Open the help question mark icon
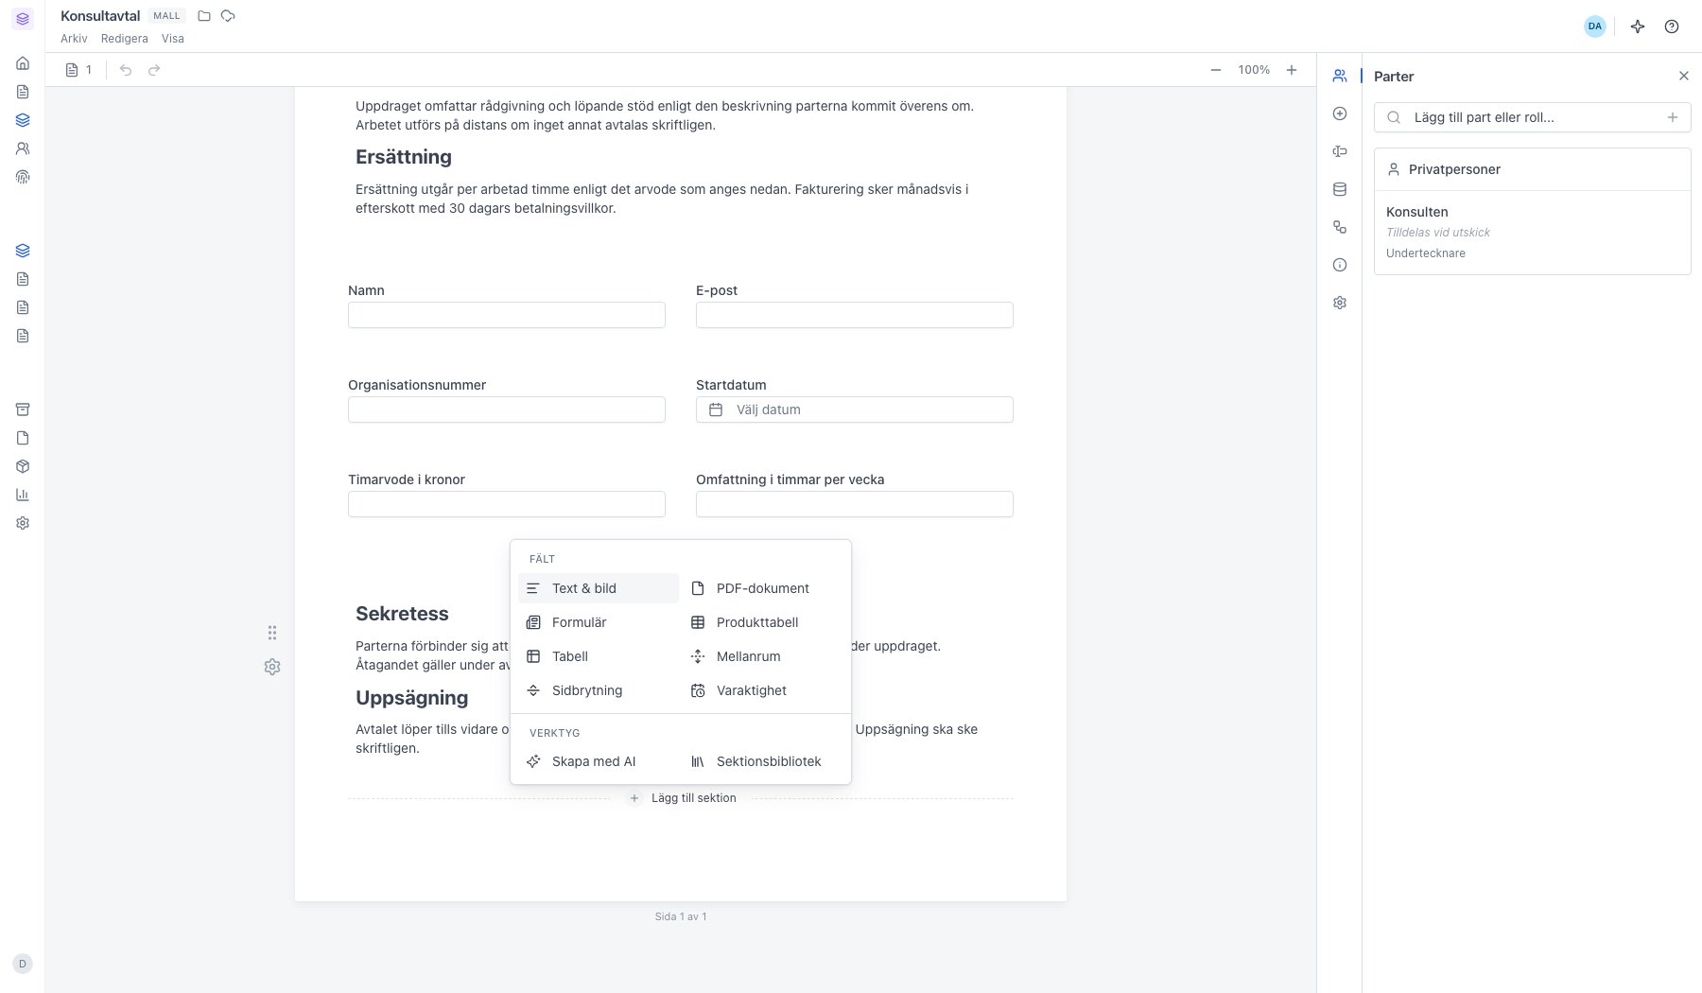Image resolution: width=1702 pixels, height=993 pixels. pos(1672,26)
